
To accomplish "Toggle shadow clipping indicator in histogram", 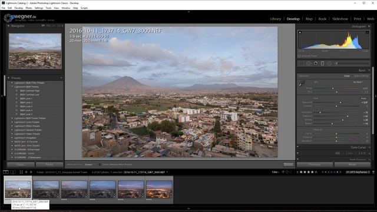I will pos(300,32).
